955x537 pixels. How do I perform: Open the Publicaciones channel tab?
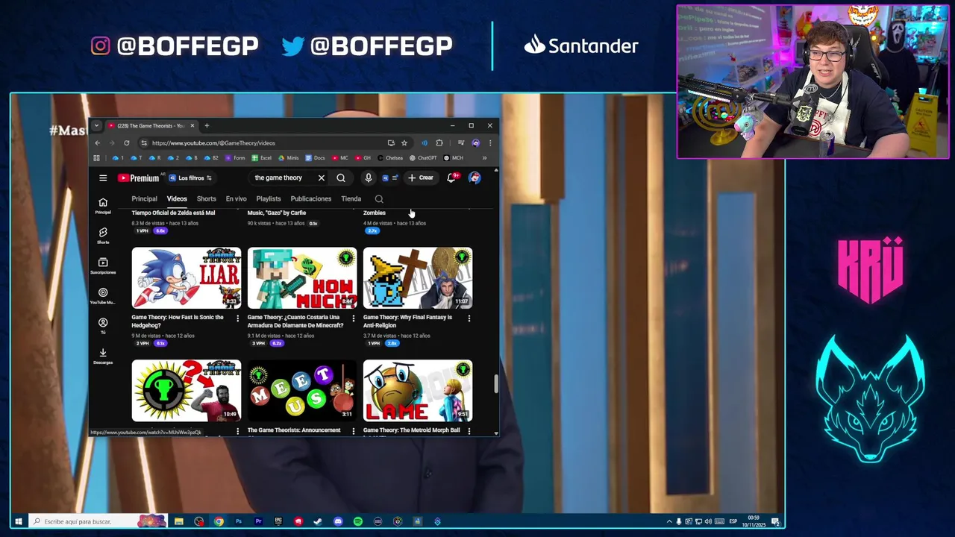point(310,199)
